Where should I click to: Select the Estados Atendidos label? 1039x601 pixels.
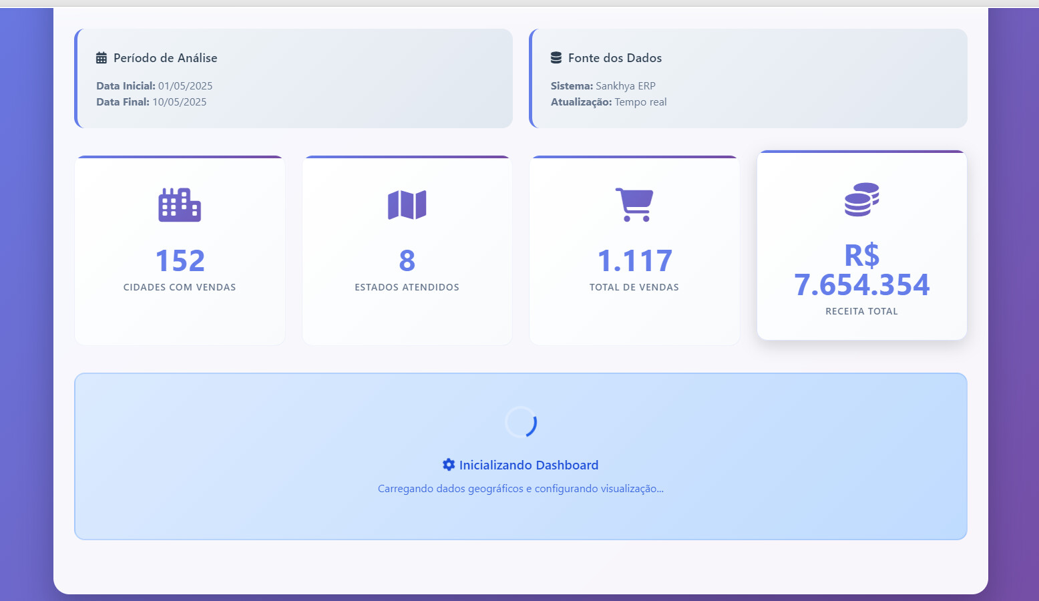(x=407, y=287)
